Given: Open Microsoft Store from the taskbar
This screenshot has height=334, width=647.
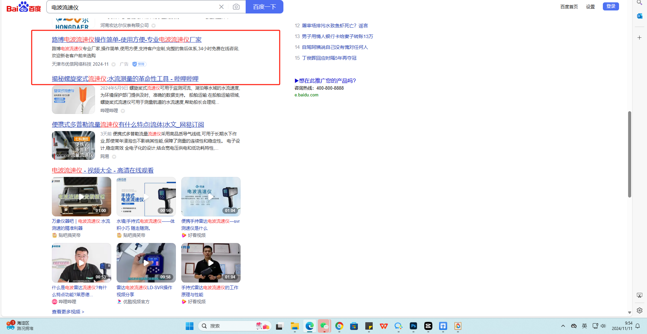Looking at the screenshot, I should [354, 326].
